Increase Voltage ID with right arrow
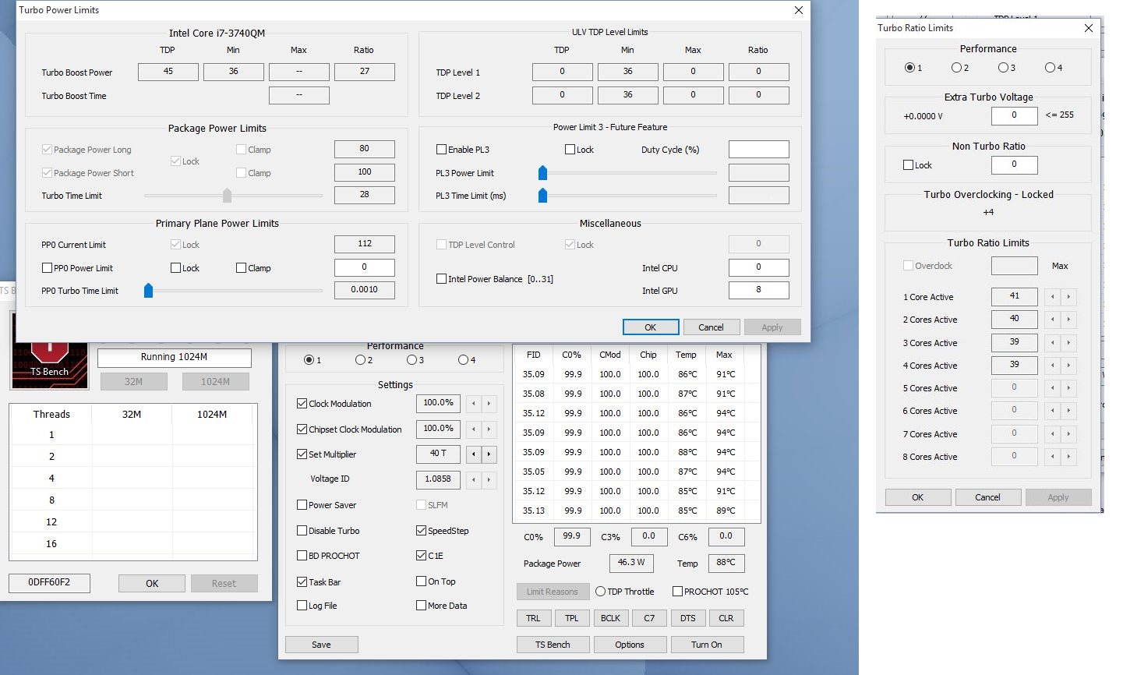1123x675 pixels. (x=489, y=479)
